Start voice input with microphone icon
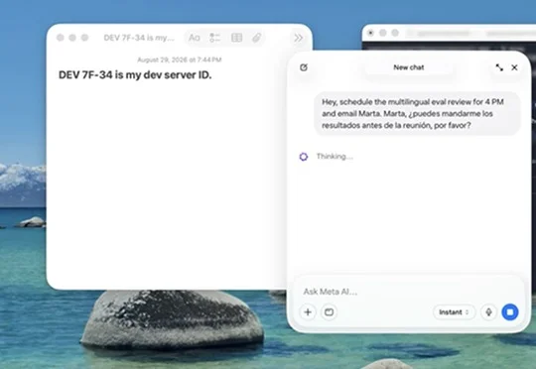The width and height of the screenshot is (536, 369). [488, 311]
